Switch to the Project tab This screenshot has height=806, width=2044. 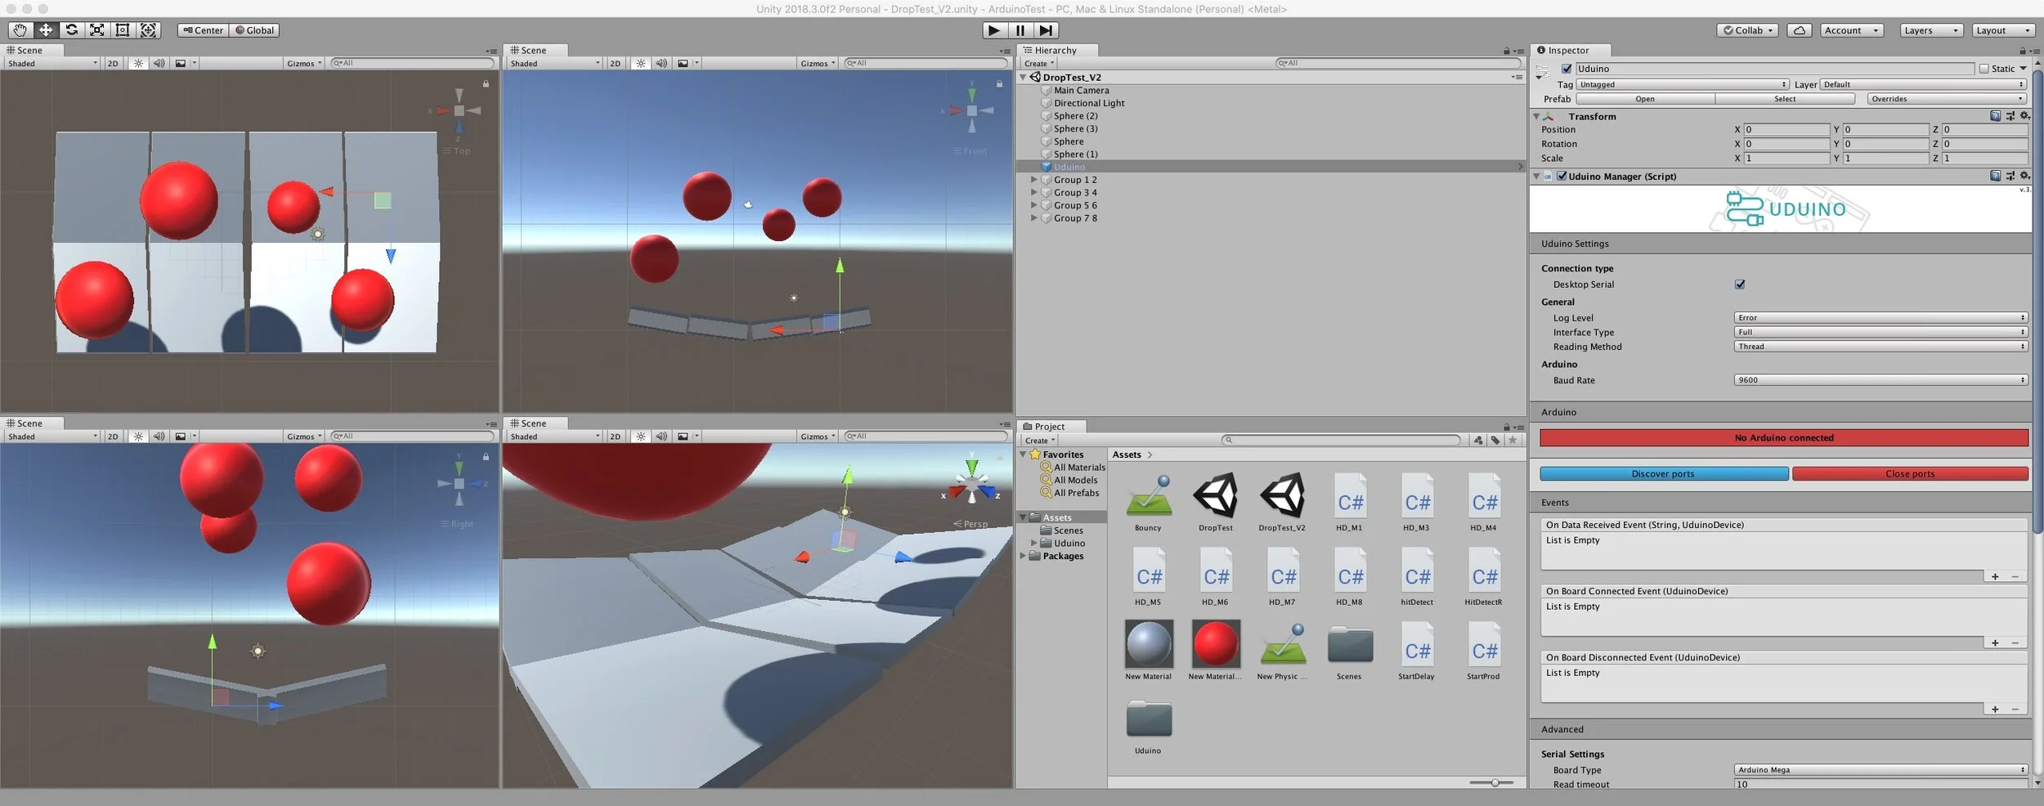[1050, 427]
